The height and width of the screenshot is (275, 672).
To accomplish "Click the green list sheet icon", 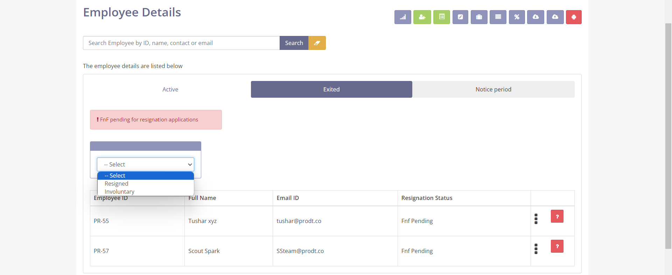I will [x=442, y=17].
